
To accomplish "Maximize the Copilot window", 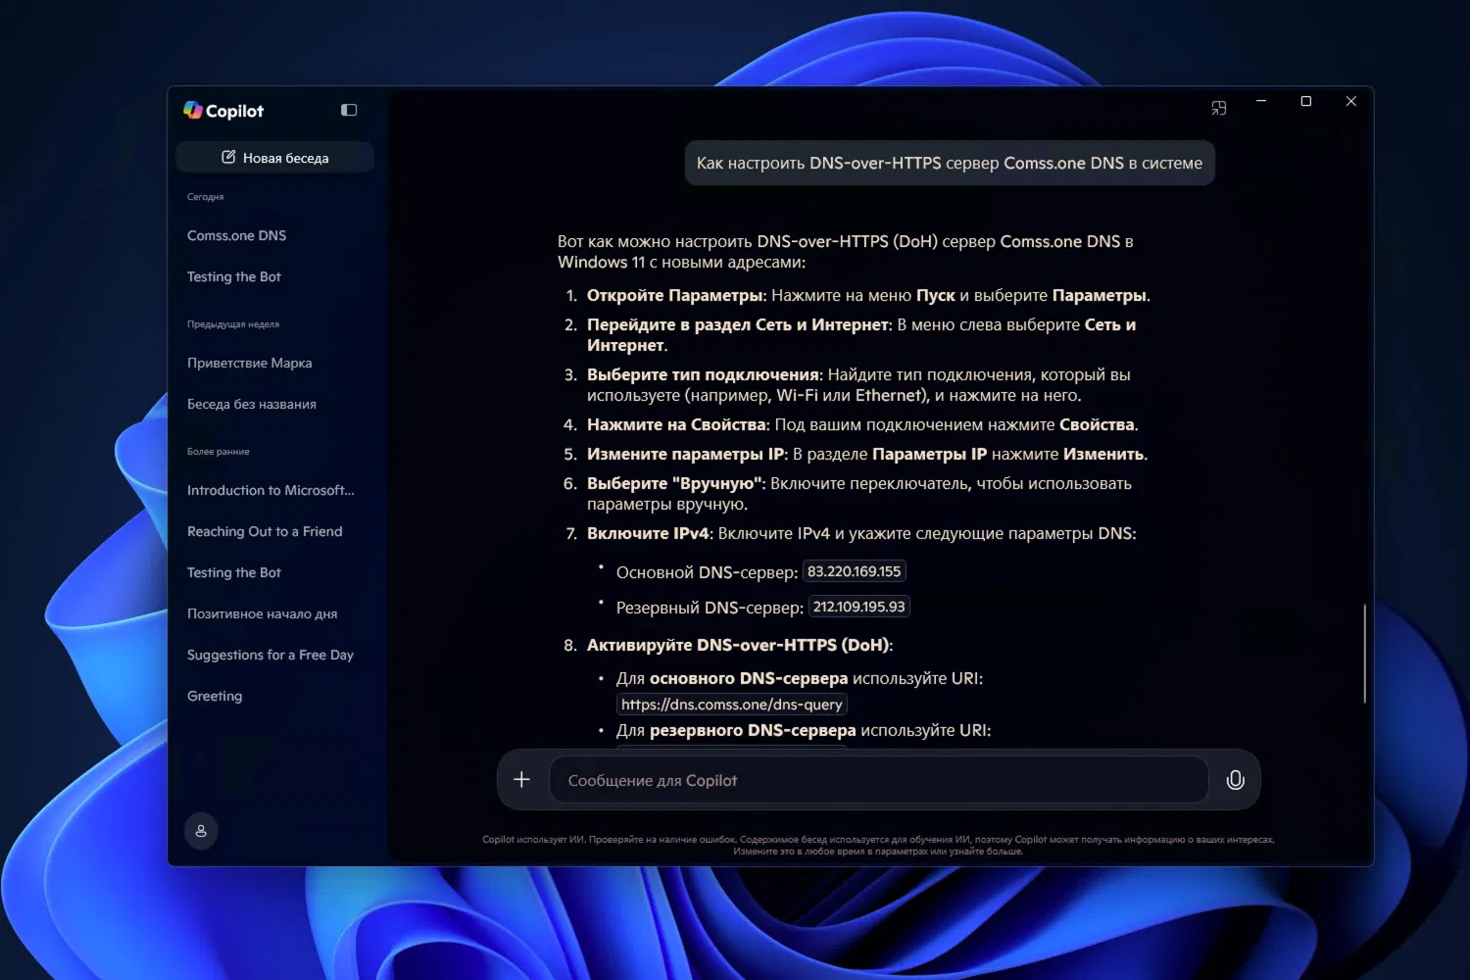I will point(1306,101).
